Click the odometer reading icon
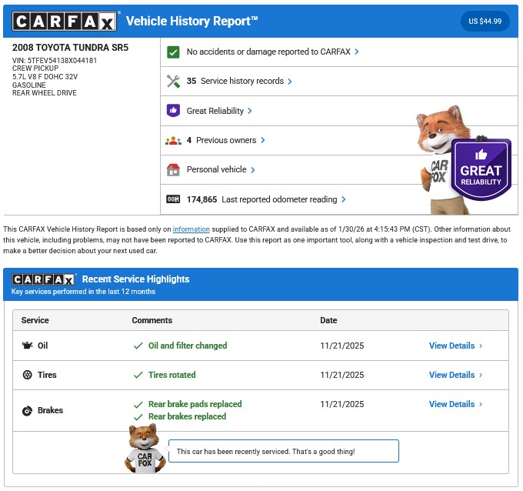This screenshot has width=523, height=491. 173,199
